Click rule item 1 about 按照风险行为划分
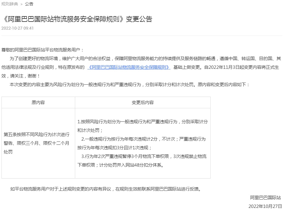The height and width of the screenshot is (210, 284). (142, 126)
